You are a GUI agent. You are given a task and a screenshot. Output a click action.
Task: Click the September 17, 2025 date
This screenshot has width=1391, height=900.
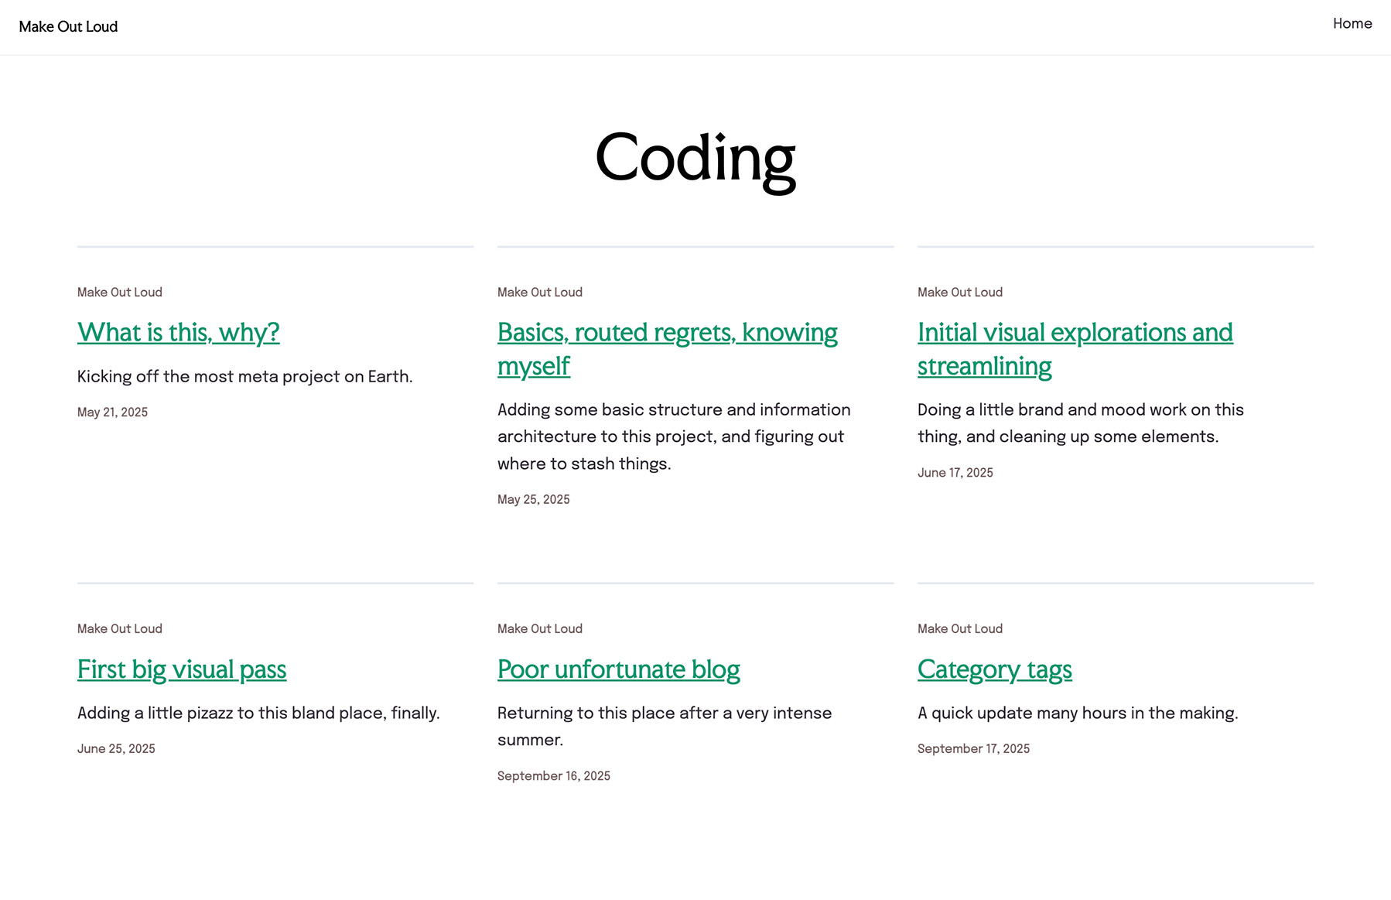point(973,749)
